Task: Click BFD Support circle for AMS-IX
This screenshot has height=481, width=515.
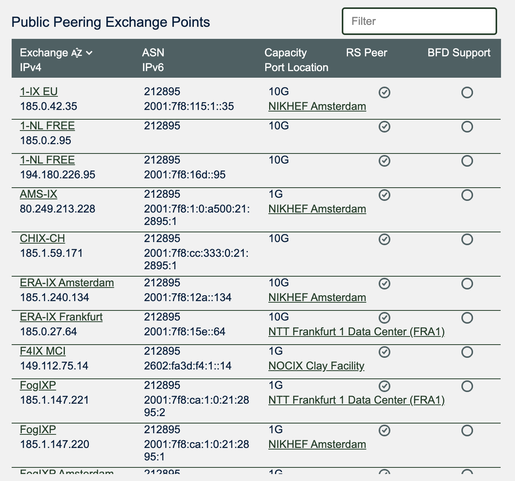Action: point(467,195)
